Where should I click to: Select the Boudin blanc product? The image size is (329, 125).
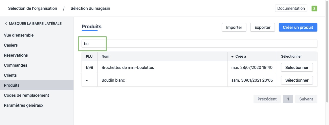tap(297, 80)
